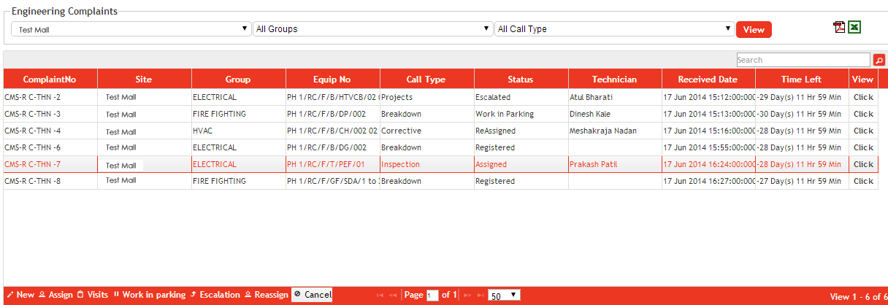
Task: Click the red search magnifier icon
Action: pos(879,61)
